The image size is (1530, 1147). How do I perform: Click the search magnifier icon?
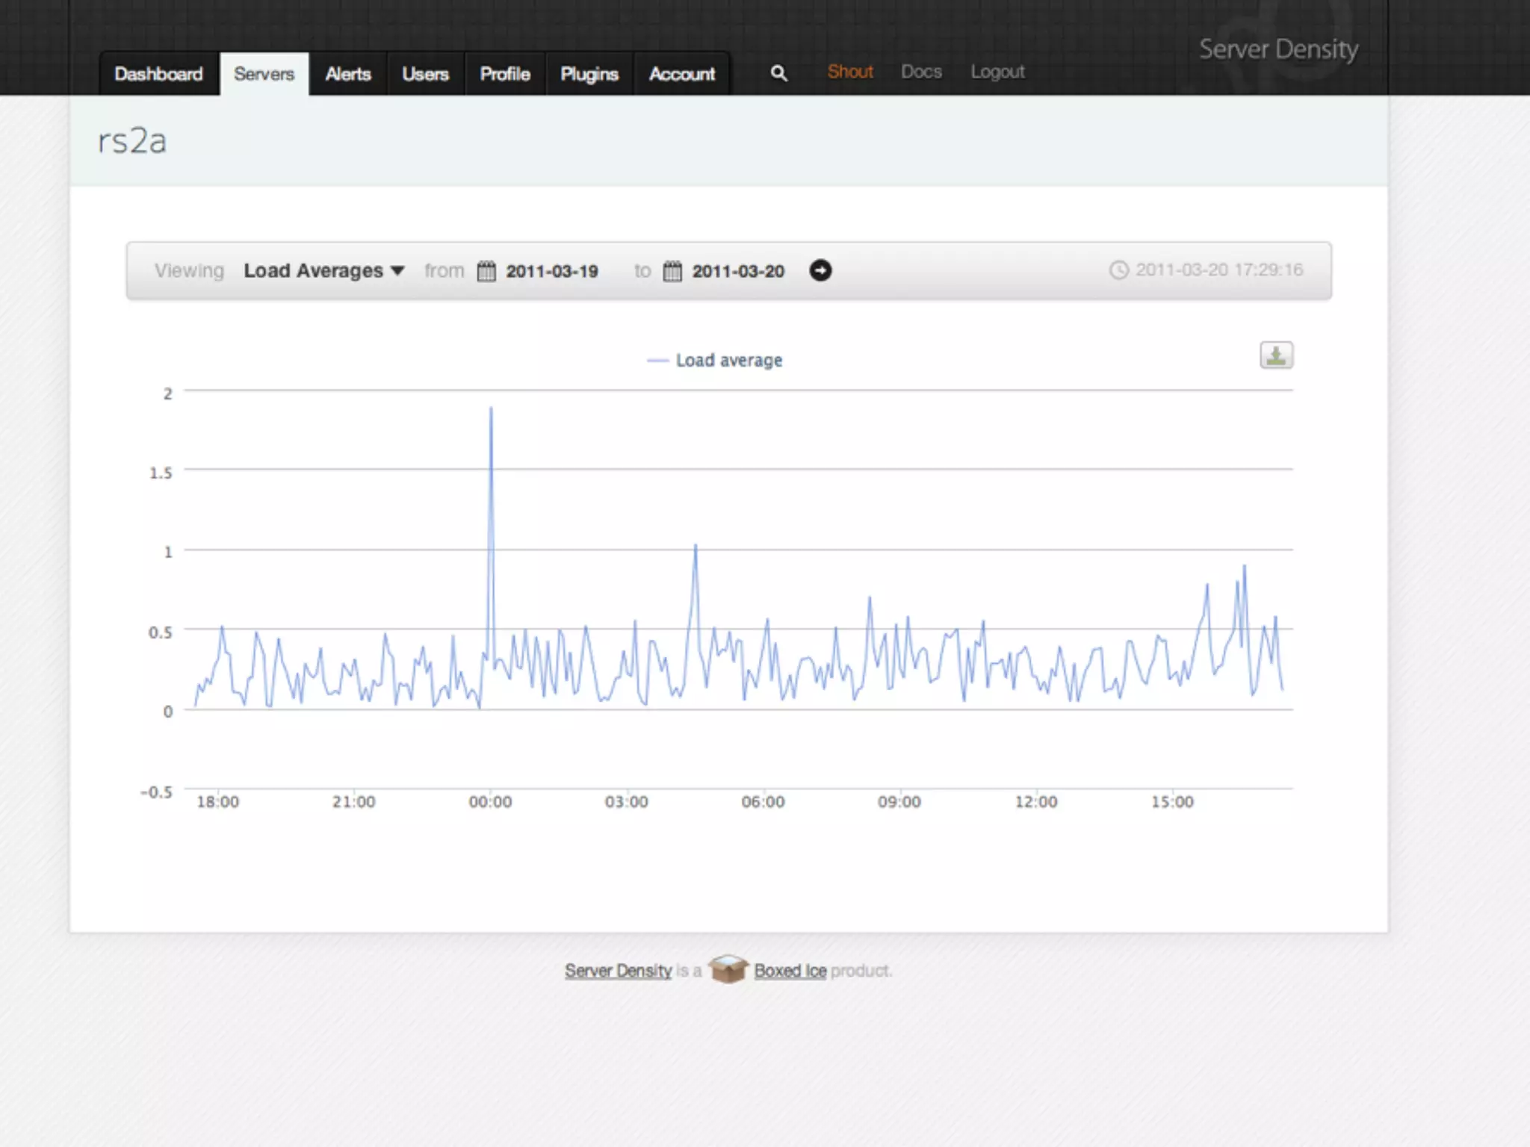click(778, 73)
